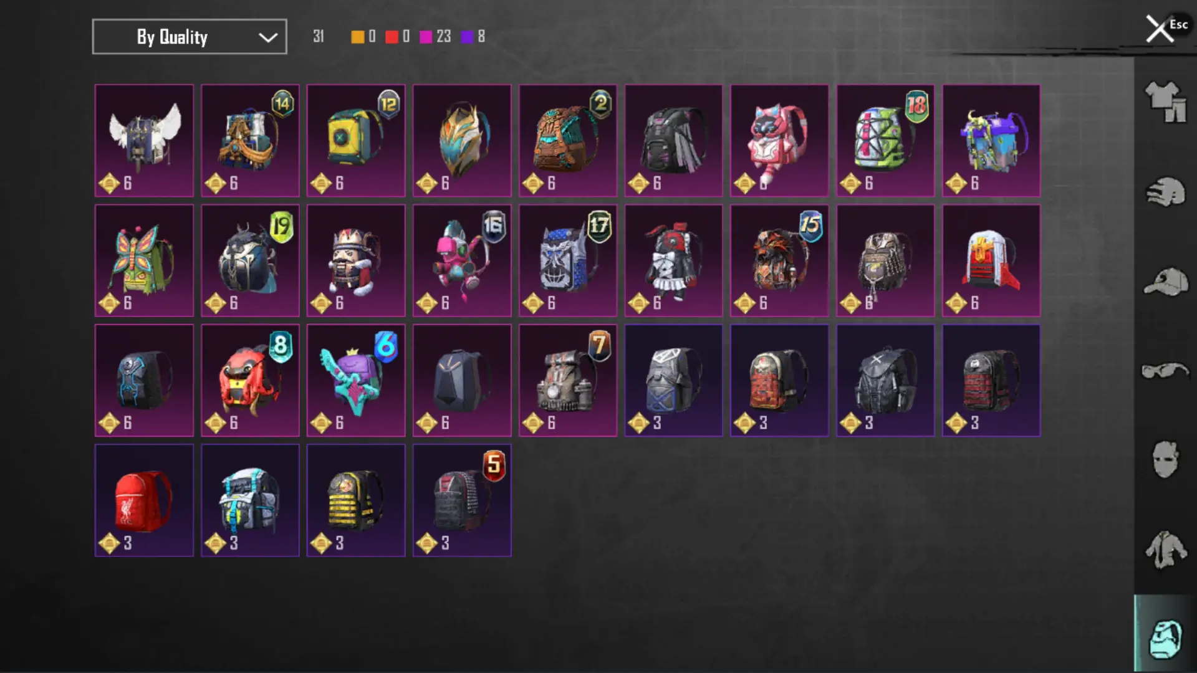Viewport: 1197px width, 673px height.
Task: Select the helmet category icon
Action: click(x=1165, y=192)
